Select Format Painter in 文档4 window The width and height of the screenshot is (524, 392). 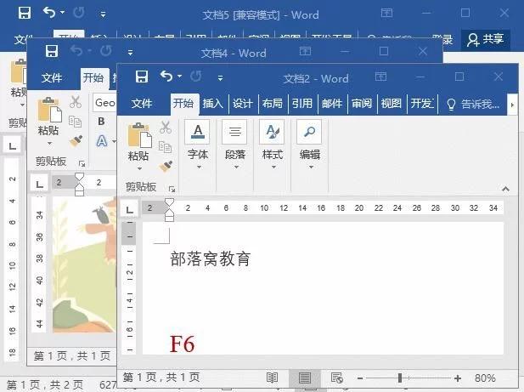click(x=76, y=141)
